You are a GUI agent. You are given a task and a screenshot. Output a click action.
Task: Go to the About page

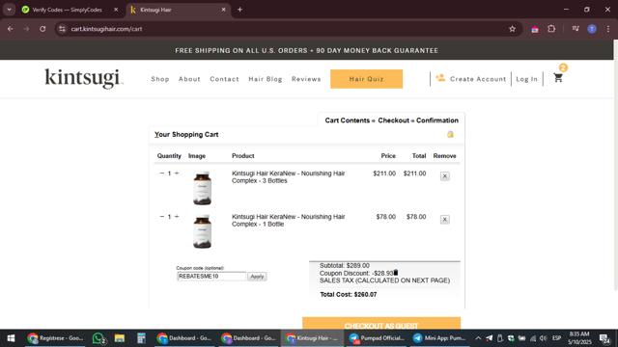[x=189, y=79]
